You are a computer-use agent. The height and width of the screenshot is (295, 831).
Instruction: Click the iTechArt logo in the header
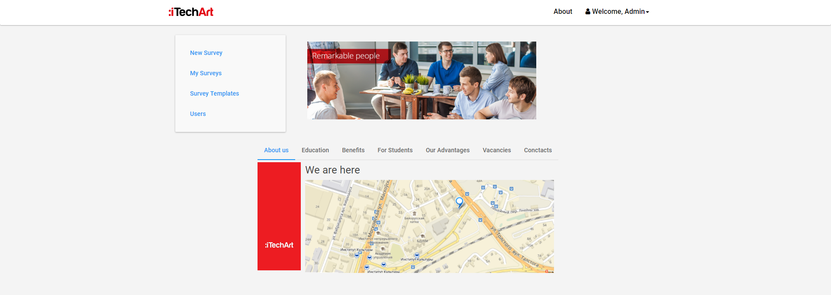191,12
